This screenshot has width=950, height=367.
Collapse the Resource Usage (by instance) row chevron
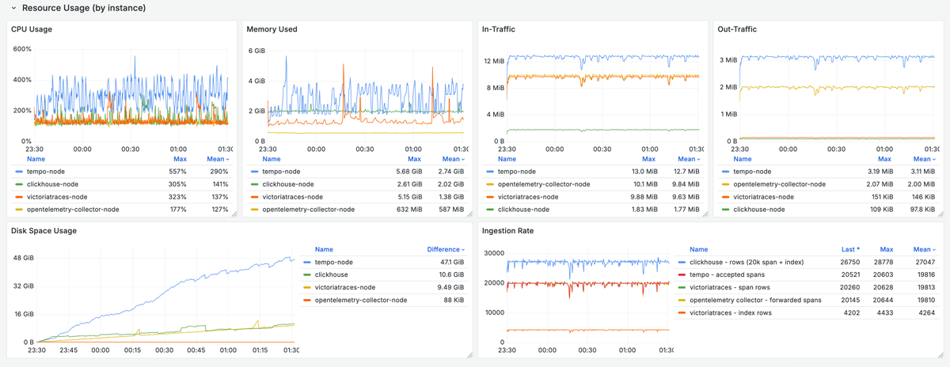point(13,8)
